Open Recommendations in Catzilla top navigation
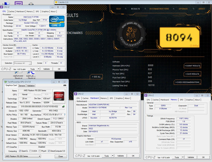Screen dimensions: 212x162 click(x=159, y=9)
